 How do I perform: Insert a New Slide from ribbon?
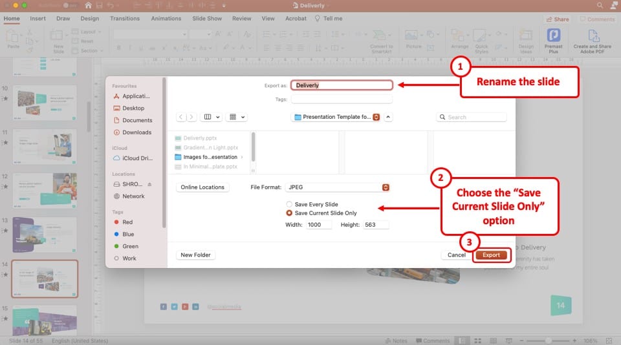coord(58,41)
